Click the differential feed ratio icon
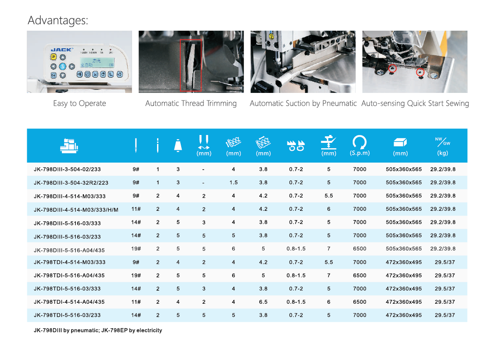This screenshot has height=348, width=494. tap(295, 146)
